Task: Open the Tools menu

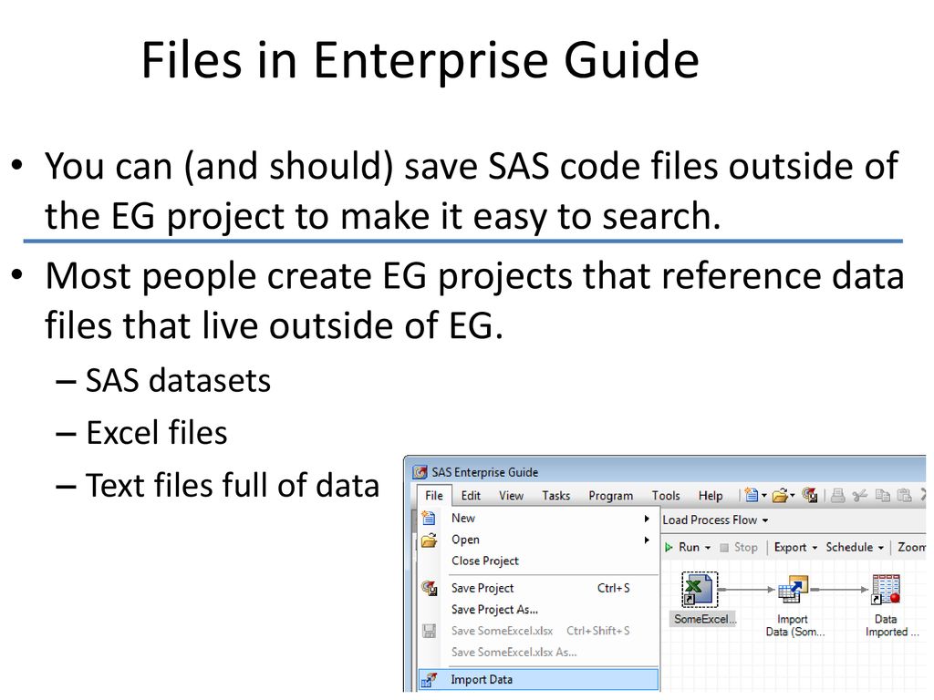Action: pyautogui.click(x=665, y=495)
